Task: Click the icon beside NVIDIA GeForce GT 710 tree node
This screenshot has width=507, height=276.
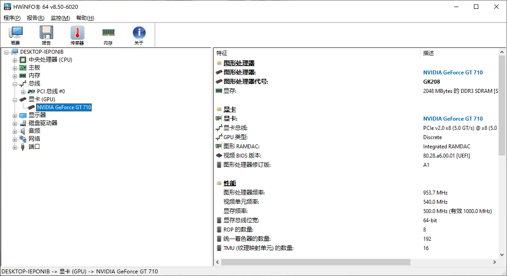Action: (31, 107)
